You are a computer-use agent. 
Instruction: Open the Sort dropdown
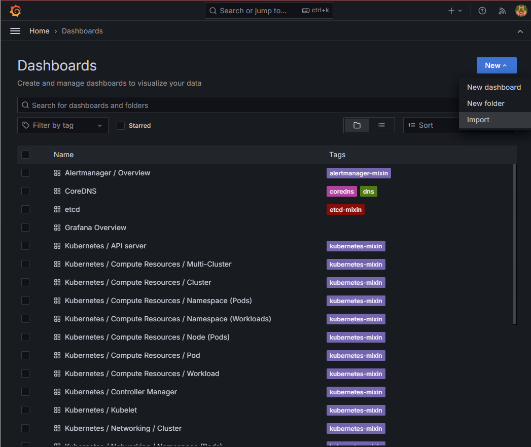click(x=431, y=125)
